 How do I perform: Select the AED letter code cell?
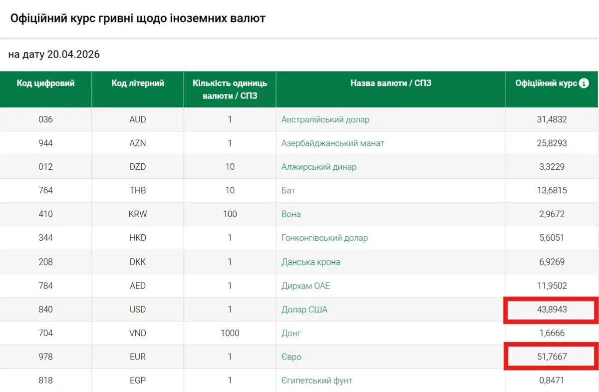tap(138, 286)
